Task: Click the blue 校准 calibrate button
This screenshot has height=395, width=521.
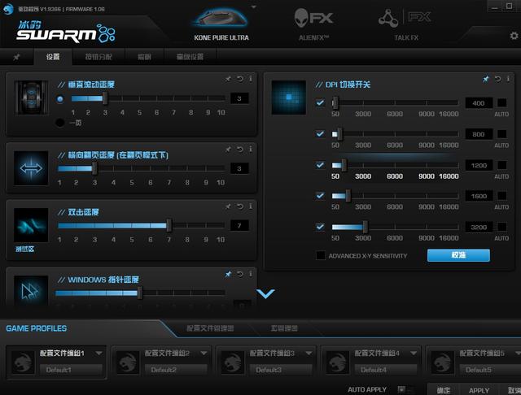Action: [x=458, y=255]
